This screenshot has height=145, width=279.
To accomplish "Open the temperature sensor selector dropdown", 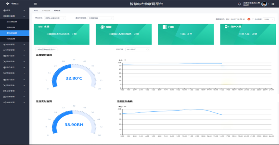I will pos(46,49).
